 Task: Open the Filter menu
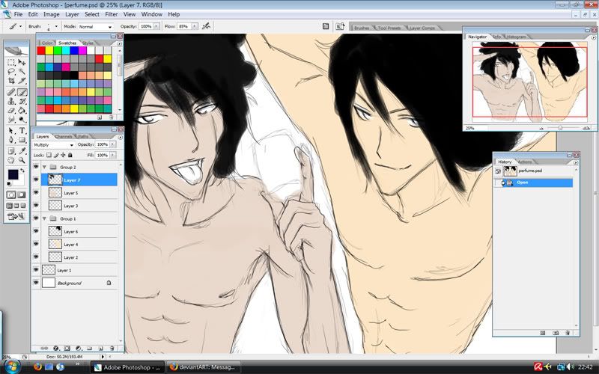[111, 14]
